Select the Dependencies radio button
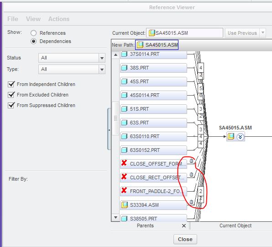Image resolution: width=272 pixels, height=247 pixels. [x=33, y=41]
